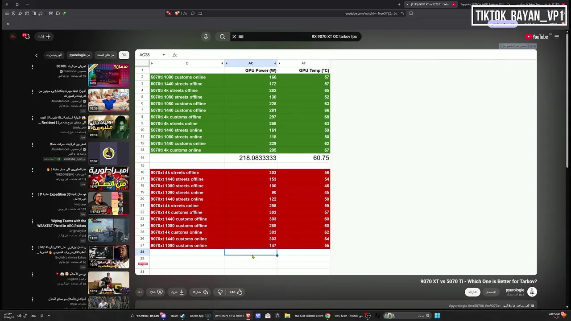
Task: Close the 9070 XT vs 5070 Ti tab
Action: coord(407,4)
